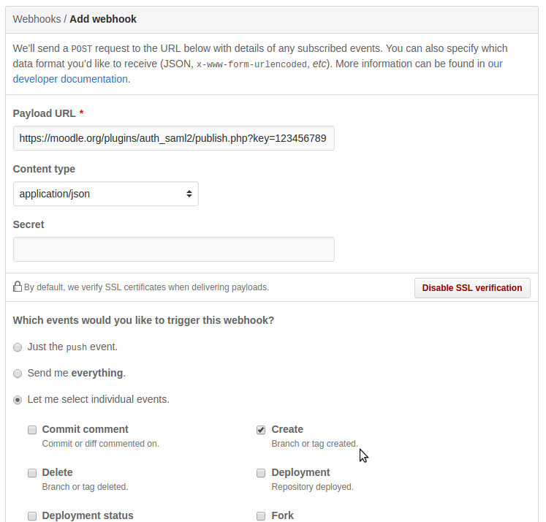Image resolution: width=546 pixels, height=522 pixels.
Task: Select 'Just the push event' radio button
Action: (18, 347)
